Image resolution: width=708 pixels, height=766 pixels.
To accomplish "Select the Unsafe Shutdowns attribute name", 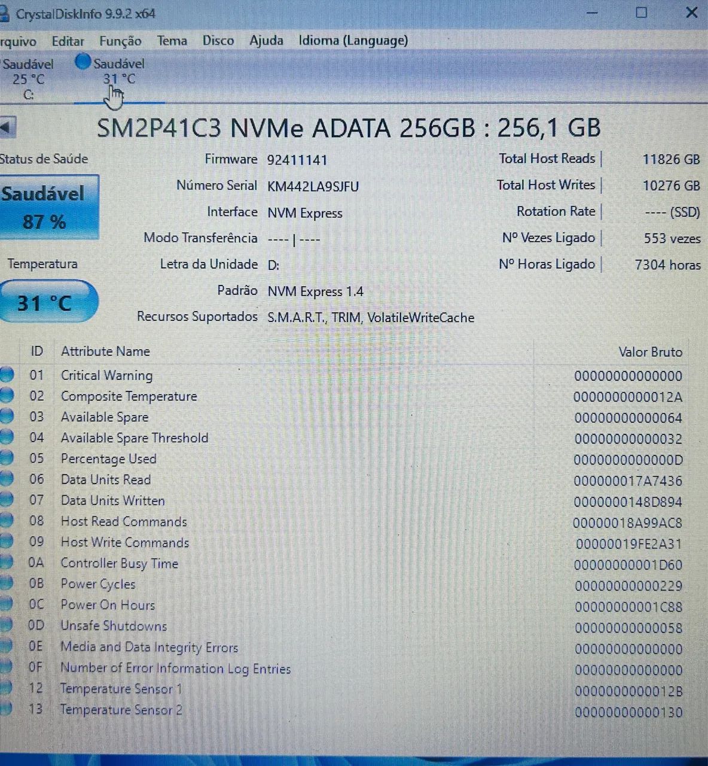I will tap(114, 625).
